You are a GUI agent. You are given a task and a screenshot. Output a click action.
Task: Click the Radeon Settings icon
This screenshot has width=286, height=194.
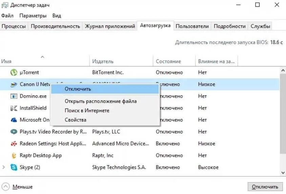point(14,143)
